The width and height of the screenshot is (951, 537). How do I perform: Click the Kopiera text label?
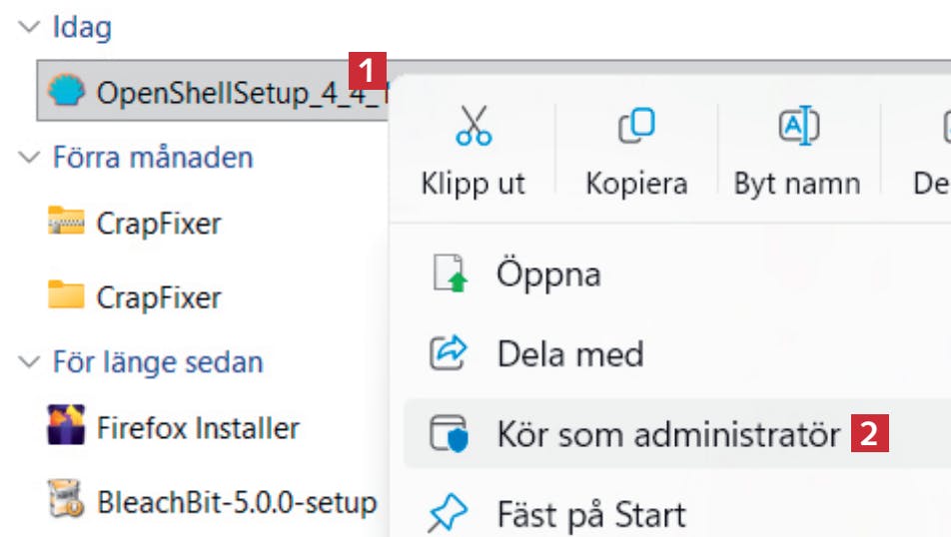pyautogui.click(x=636, y=184)
